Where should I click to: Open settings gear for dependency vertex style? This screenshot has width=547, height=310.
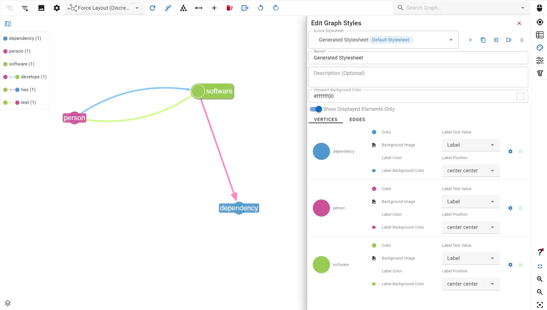point(510,151)
